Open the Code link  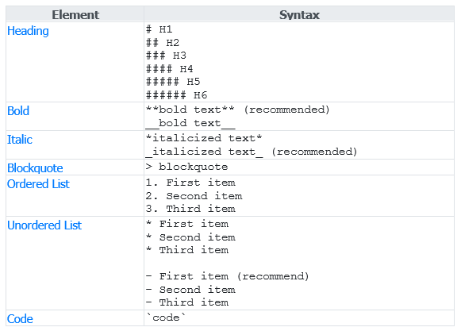click(20, 318)
